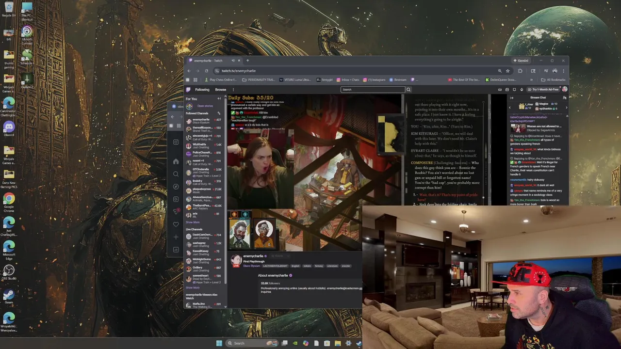Collapse the Stream Chat panel

[511, 98]
